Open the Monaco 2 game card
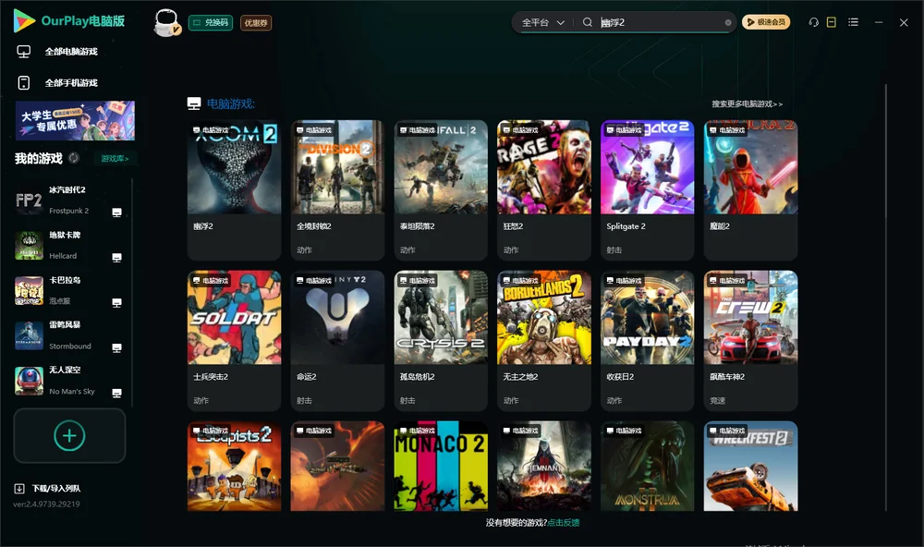Screen dimensions: 924x547 (x=441, y=466)
